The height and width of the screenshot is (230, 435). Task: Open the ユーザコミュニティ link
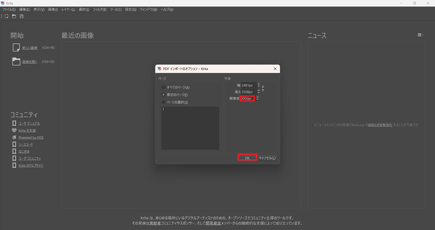(x=30, y=158)
